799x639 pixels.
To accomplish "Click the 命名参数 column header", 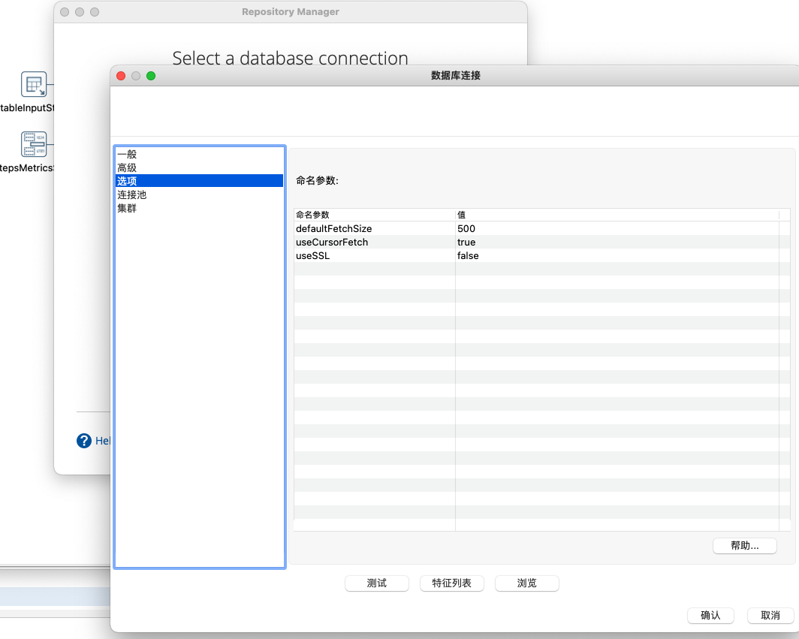I will 375,215.
